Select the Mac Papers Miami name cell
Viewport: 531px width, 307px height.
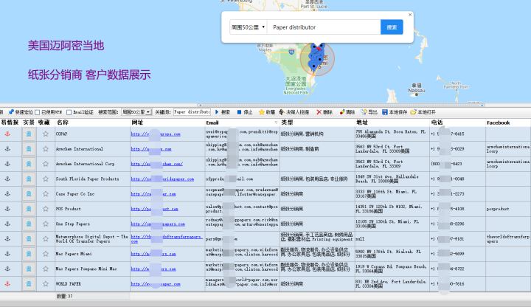coord(93,253)
